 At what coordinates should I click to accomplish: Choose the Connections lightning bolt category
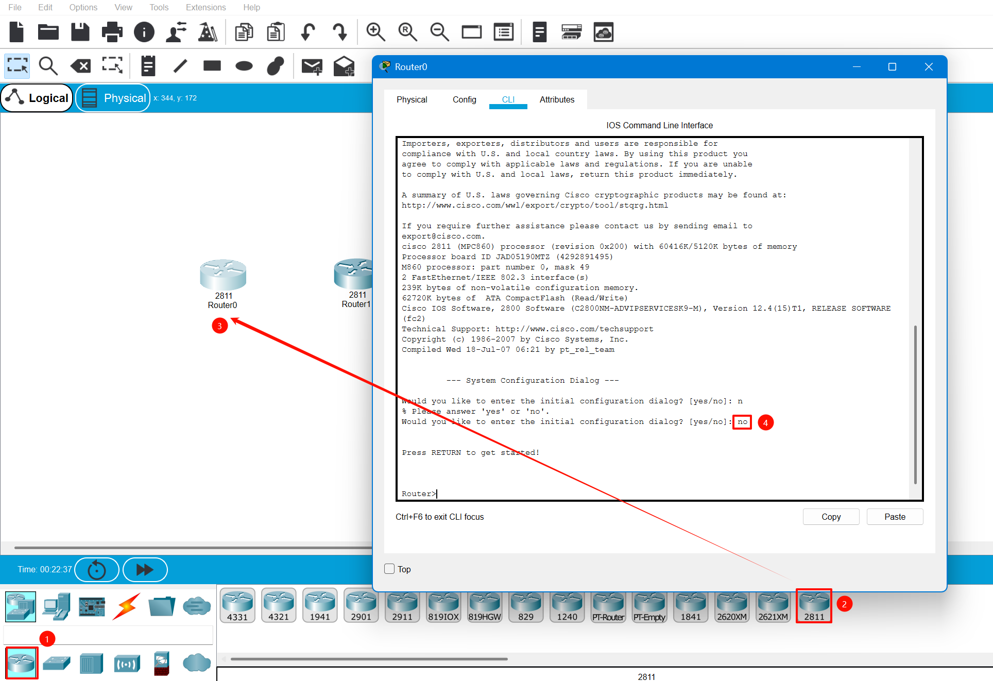[x=126, y=606]
